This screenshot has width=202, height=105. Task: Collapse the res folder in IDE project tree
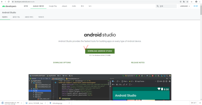pyautogui.click(x=32, y=91)
